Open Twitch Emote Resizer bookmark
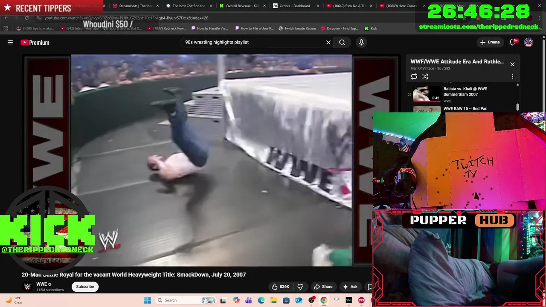This screenshot has height=307, width=546. 297,28
